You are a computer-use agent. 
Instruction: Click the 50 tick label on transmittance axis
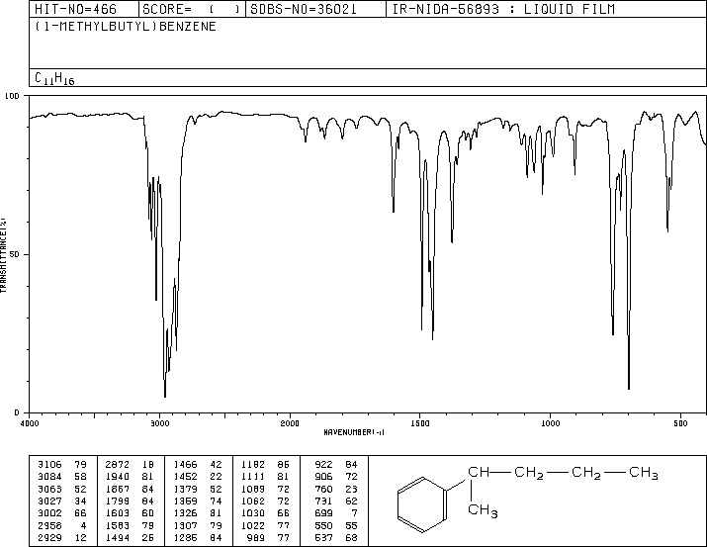click(x=15, y=254)
